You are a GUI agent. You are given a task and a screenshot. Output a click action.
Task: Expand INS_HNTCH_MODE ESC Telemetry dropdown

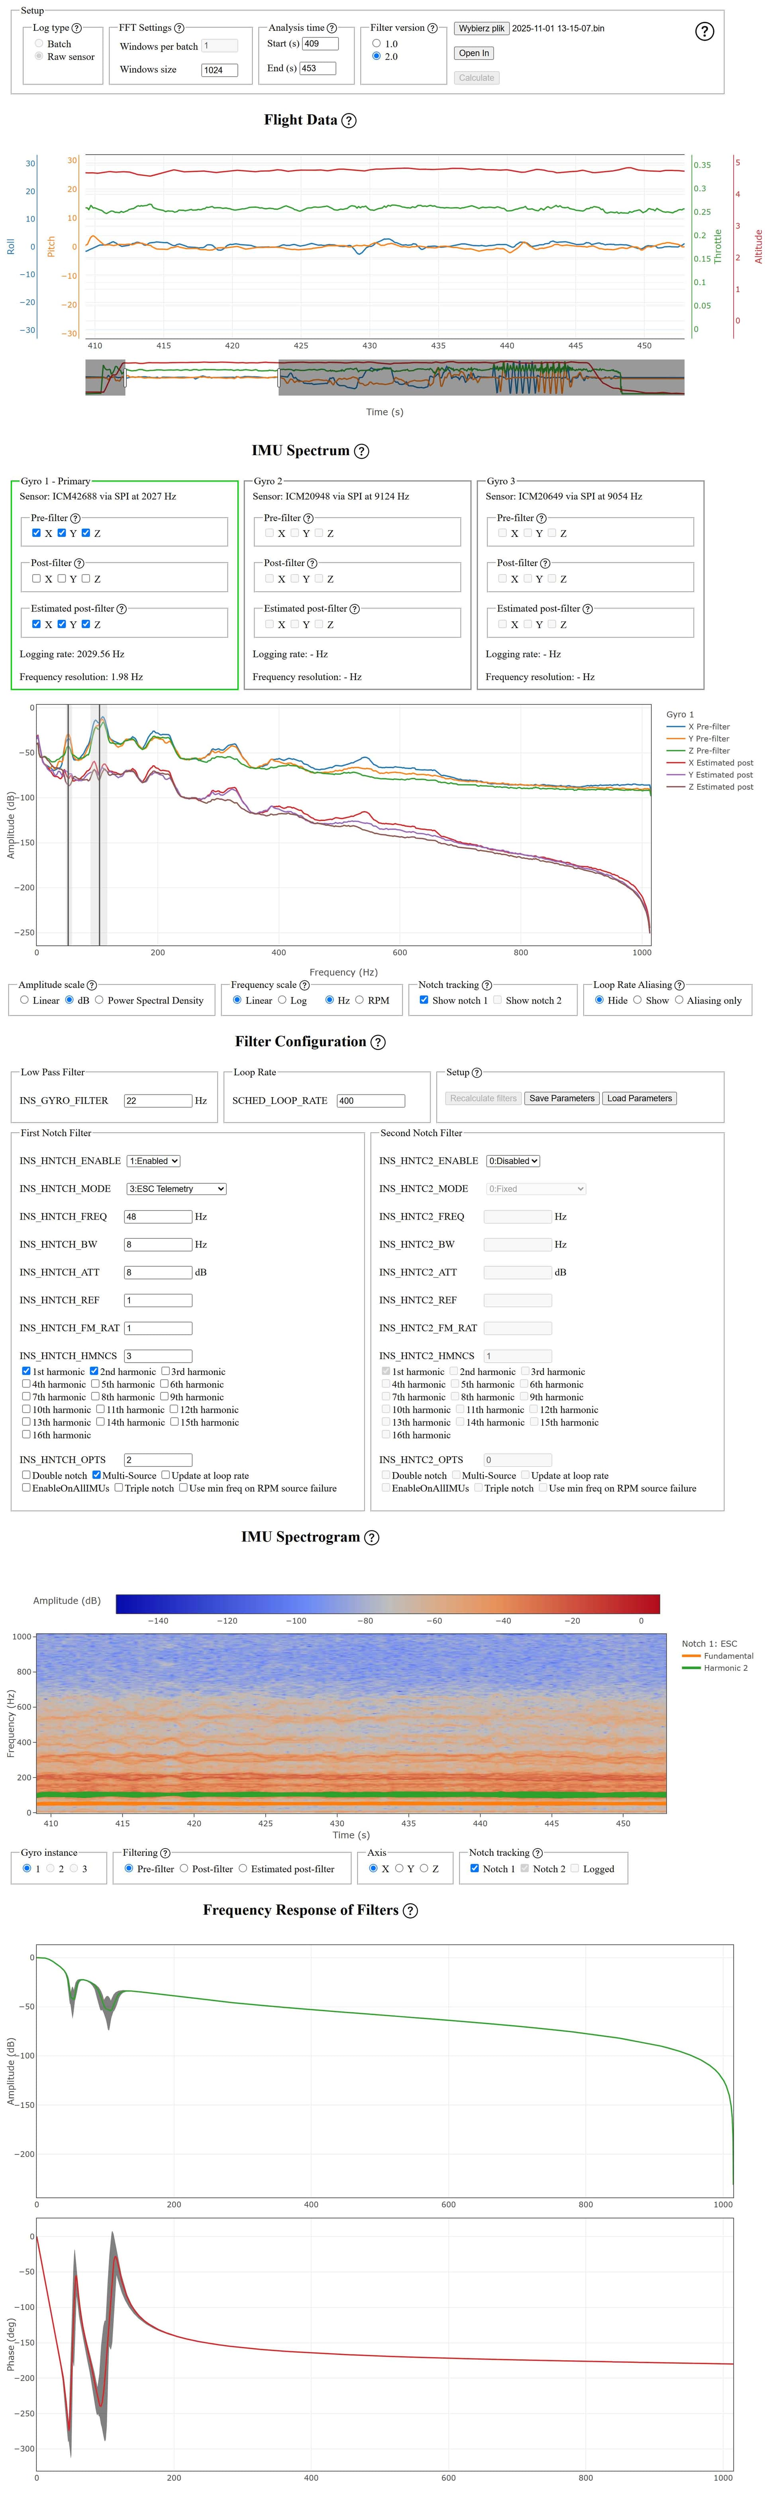176,1189
